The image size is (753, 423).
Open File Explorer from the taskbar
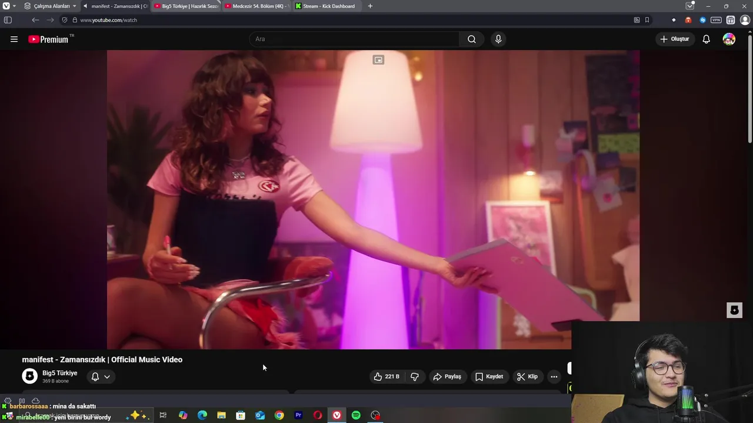pos(221,415)
